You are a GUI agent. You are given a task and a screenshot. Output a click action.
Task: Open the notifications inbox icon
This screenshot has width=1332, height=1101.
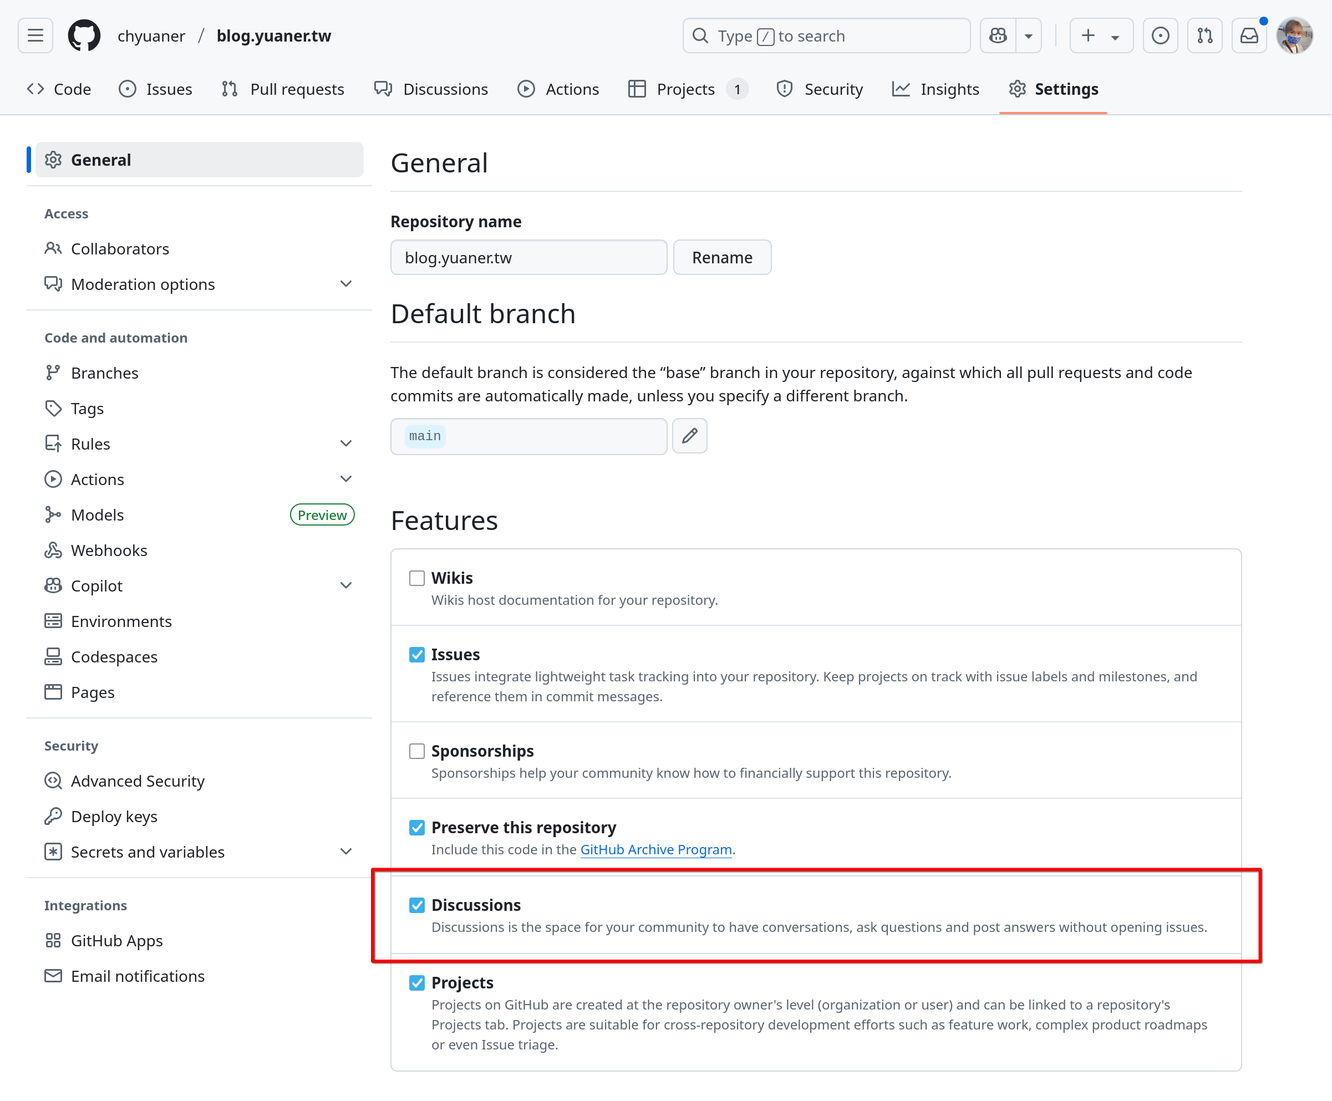1249,35
